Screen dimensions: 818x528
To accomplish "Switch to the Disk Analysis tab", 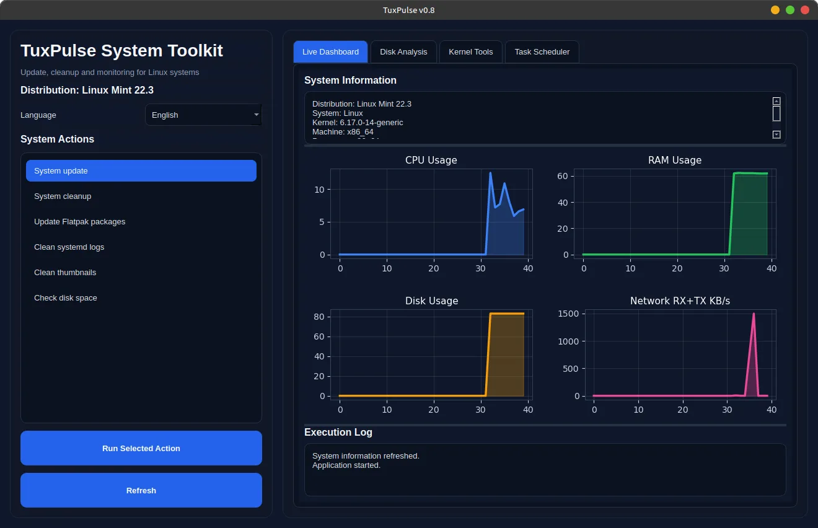I will tap(403, 51).
